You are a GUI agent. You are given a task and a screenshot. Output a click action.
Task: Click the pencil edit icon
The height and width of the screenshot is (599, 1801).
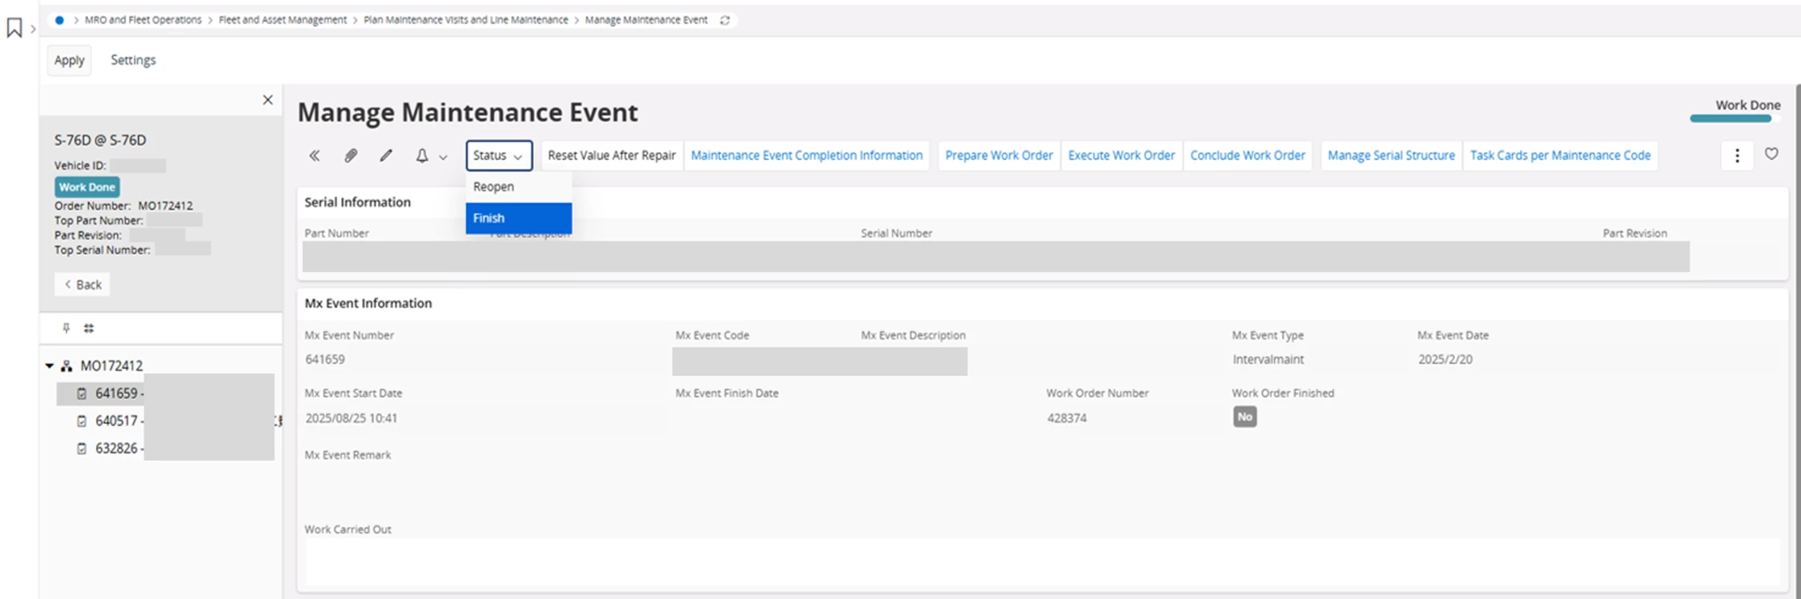386,156
